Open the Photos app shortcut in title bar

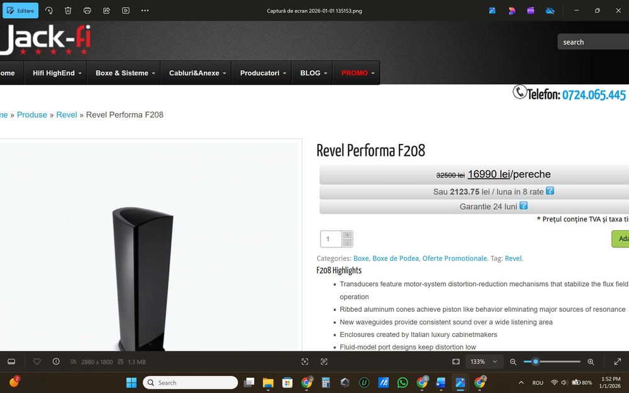493,11
